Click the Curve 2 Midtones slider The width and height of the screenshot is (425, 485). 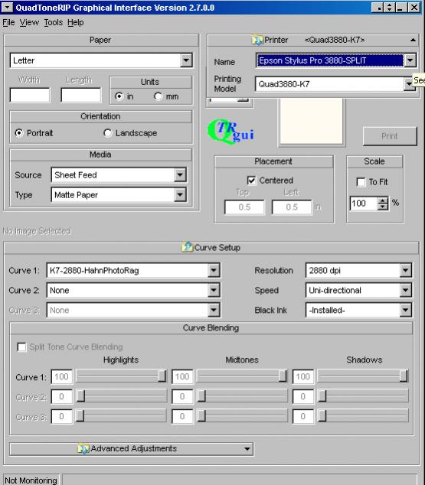pos(242,396)
